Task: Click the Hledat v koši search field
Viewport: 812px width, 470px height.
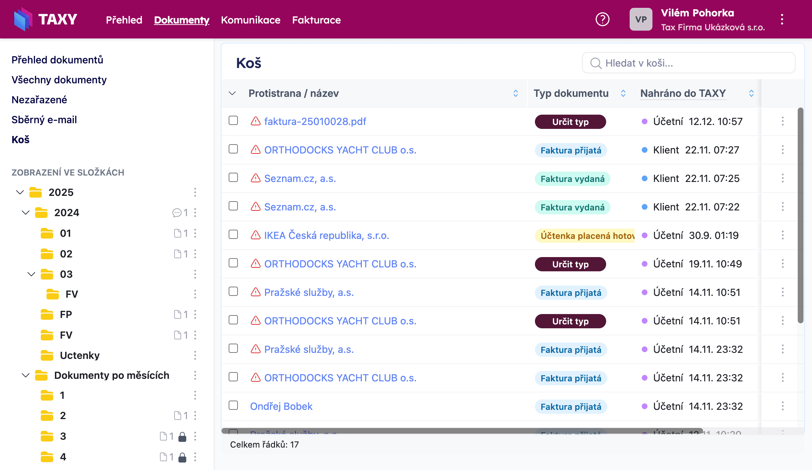Action: pyautogui.click(x=688, y=63)
